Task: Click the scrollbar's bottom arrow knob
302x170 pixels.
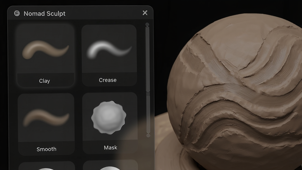Action: click(x=148, y=135)
